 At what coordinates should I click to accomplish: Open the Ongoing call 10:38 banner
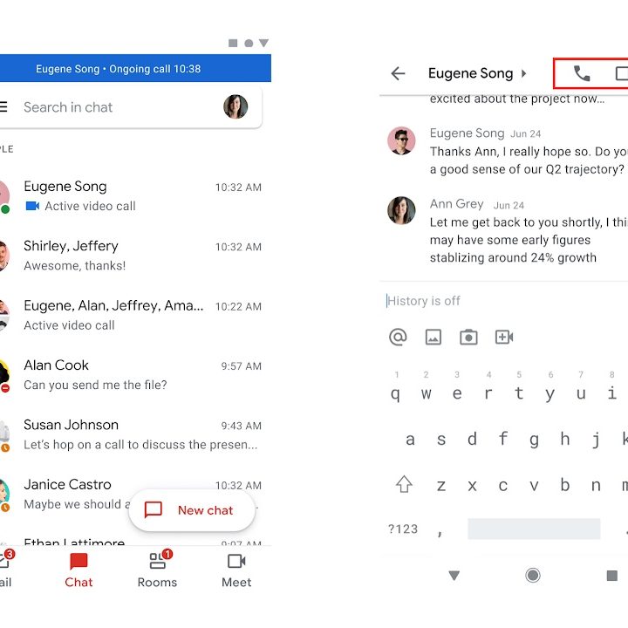point(135,69)
